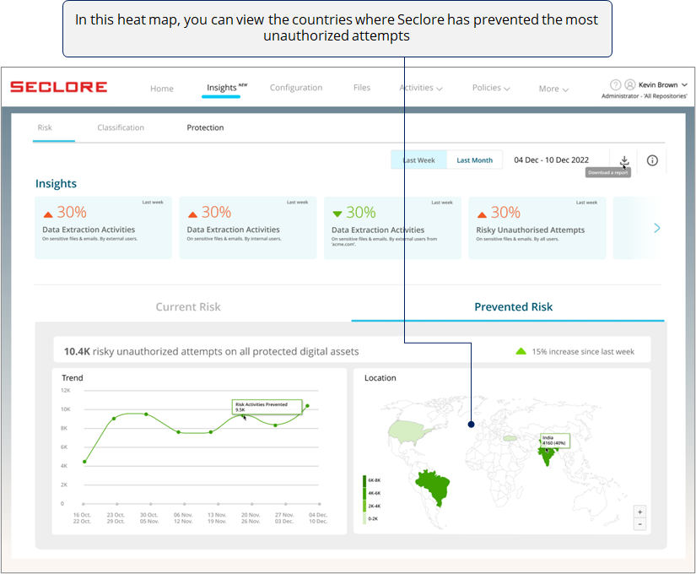The height and width of the screenshot is (574, 696).
Task: Switch to the Risk tab
Action: [45, 127]
